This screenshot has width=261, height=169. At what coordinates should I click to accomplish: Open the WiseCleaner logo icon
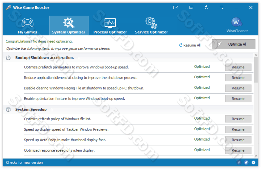pos(237,22)
